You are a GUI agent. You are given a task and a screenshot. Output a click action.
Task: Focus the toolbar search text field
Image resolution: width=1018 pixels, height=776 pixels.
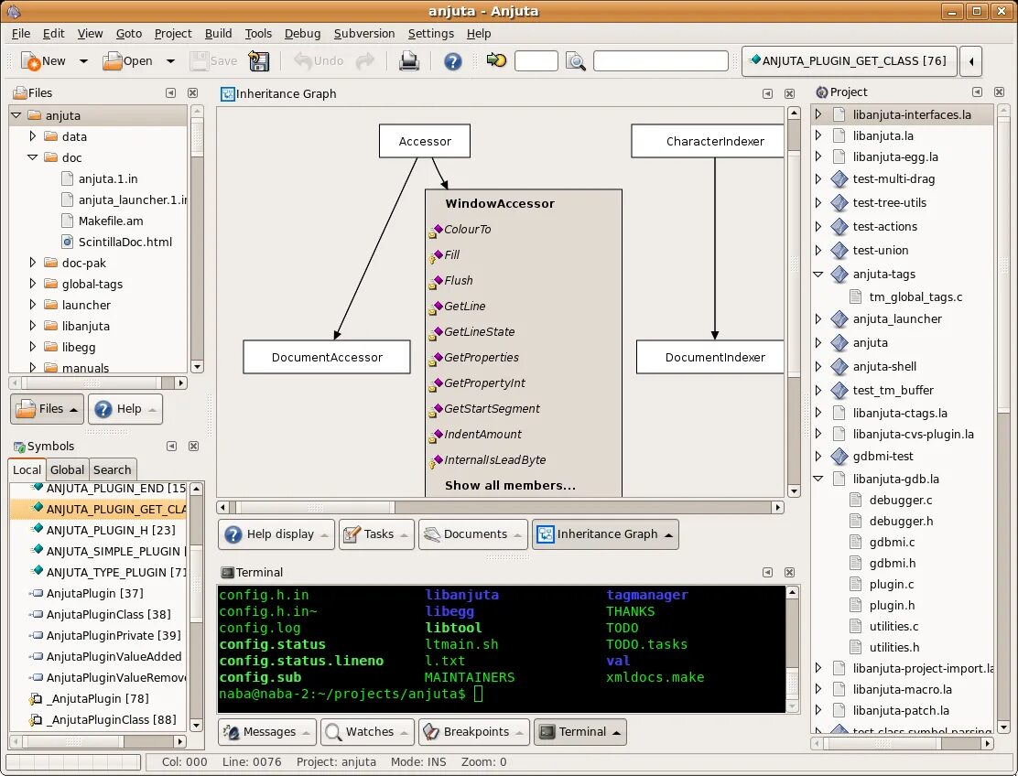point(660,61)
